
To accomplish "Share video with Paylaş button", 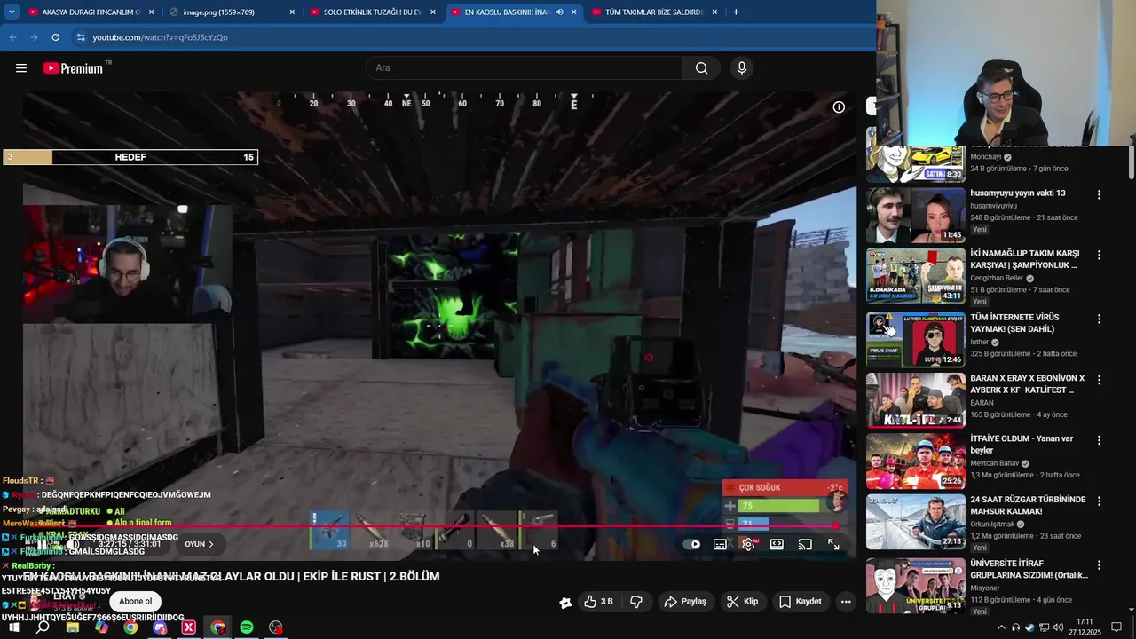I will (685, 602).
